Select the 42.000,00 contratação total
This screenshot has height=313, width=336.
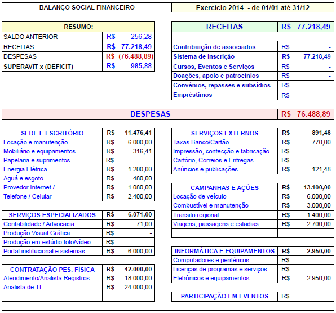coord(138,269)
